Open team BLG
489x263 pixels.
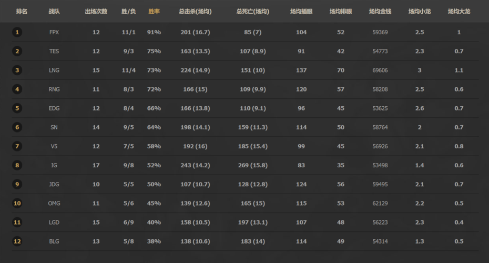point(54,241)
